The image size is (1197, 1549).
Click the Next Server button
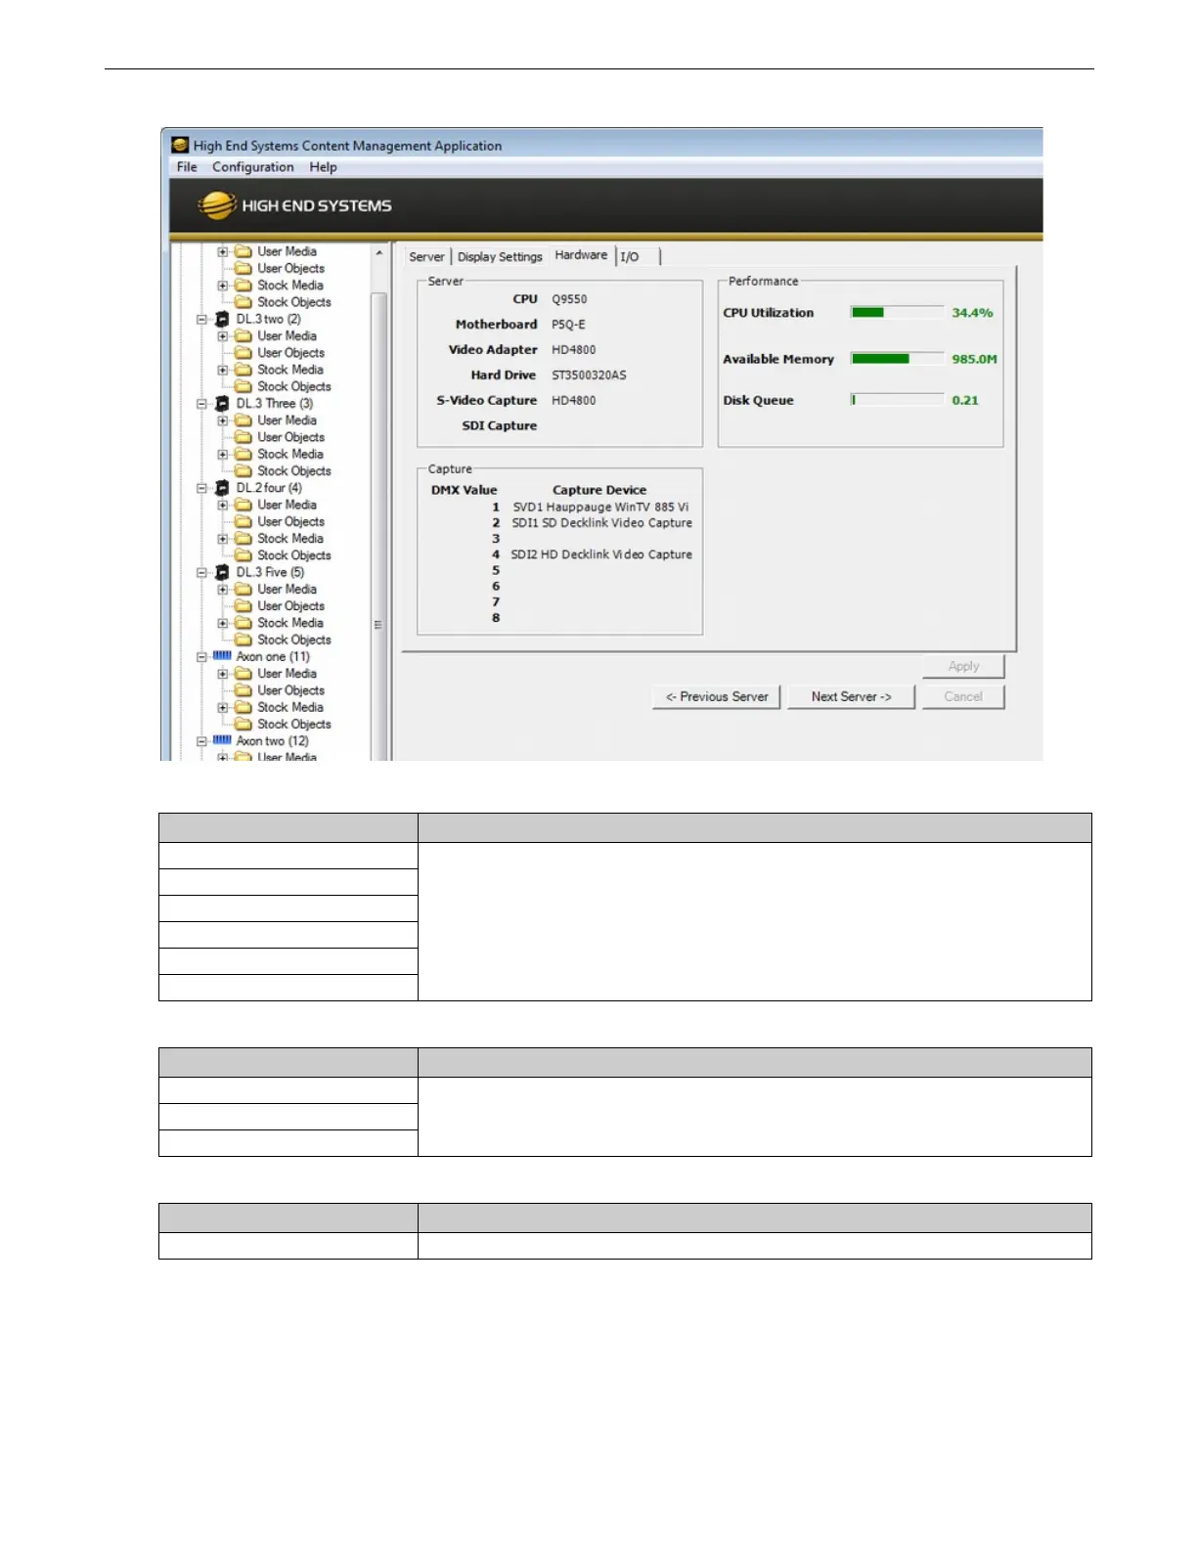851,696
